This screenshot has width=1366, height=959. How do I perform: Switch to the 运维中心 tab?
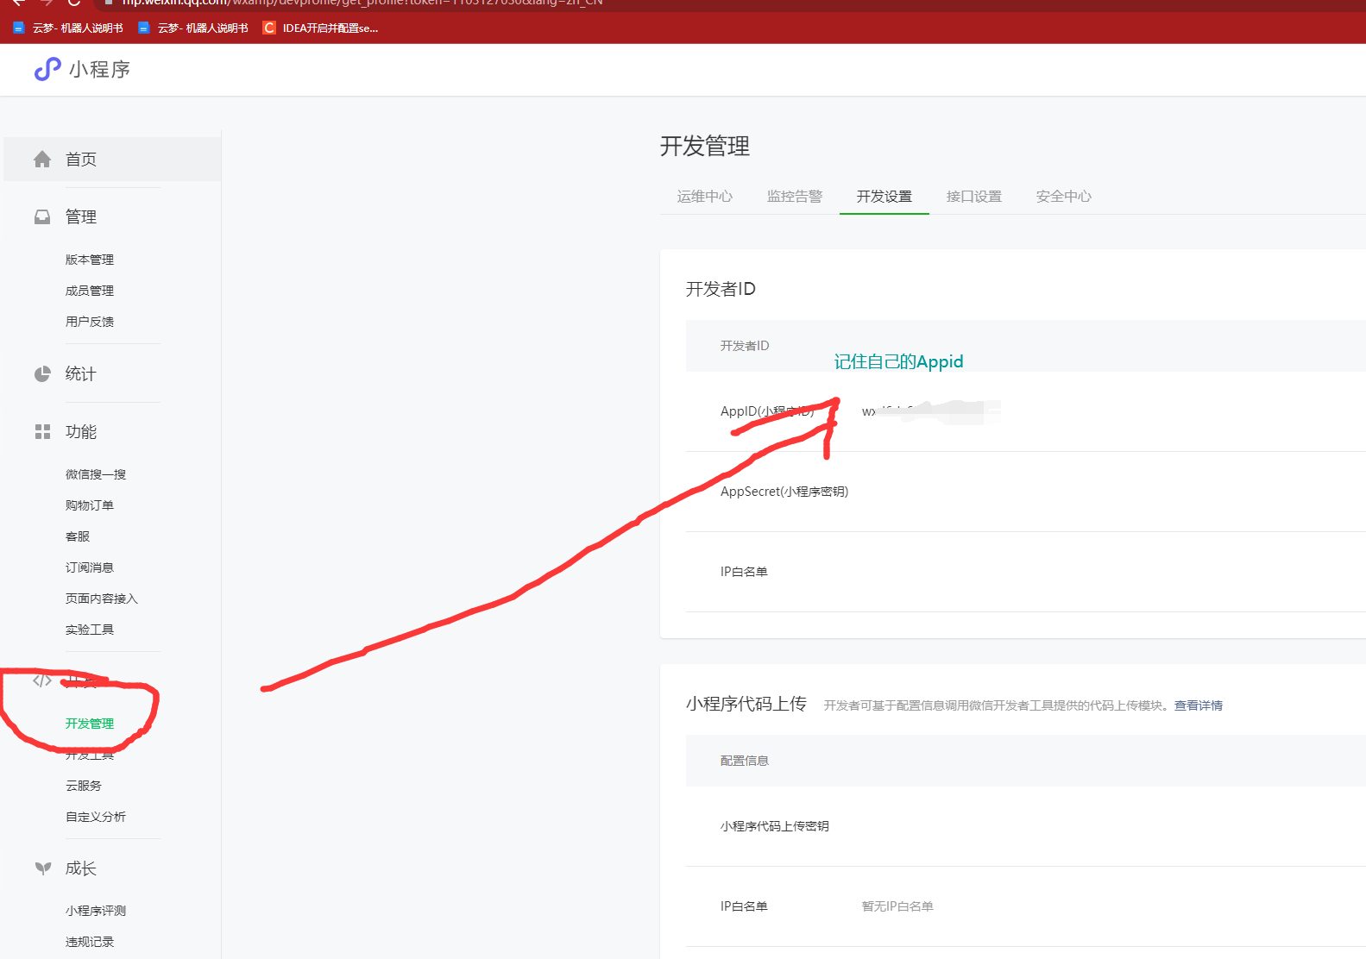point(704,197)
